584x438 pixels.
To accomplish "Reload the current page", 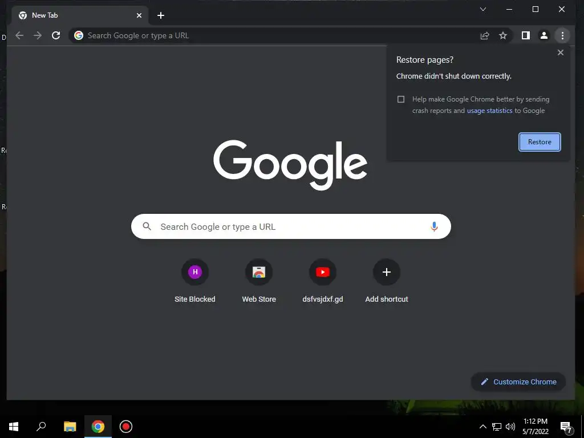I will click(56, 35).
